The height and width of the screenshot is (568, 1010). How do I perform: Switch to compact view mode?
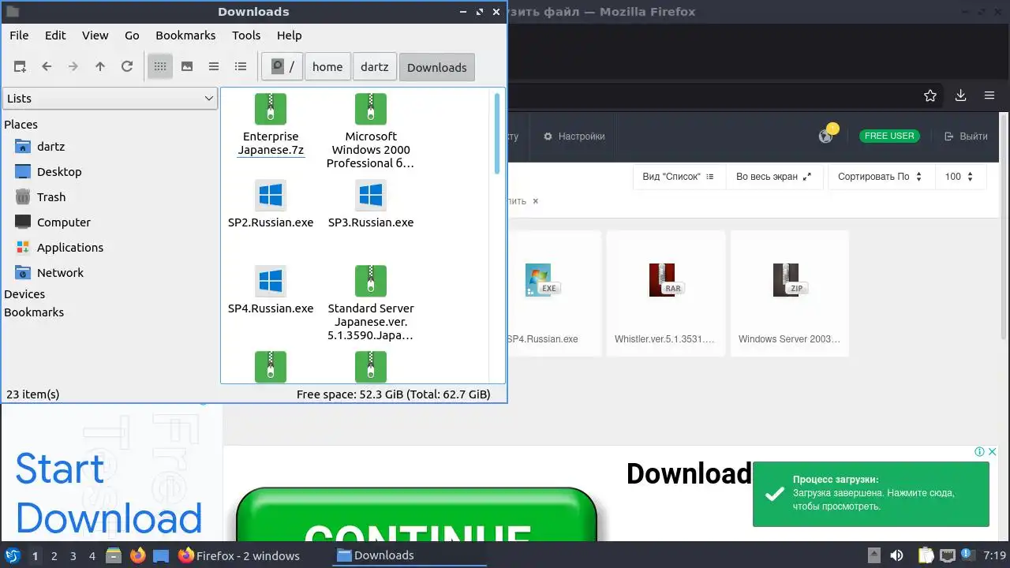214,67
